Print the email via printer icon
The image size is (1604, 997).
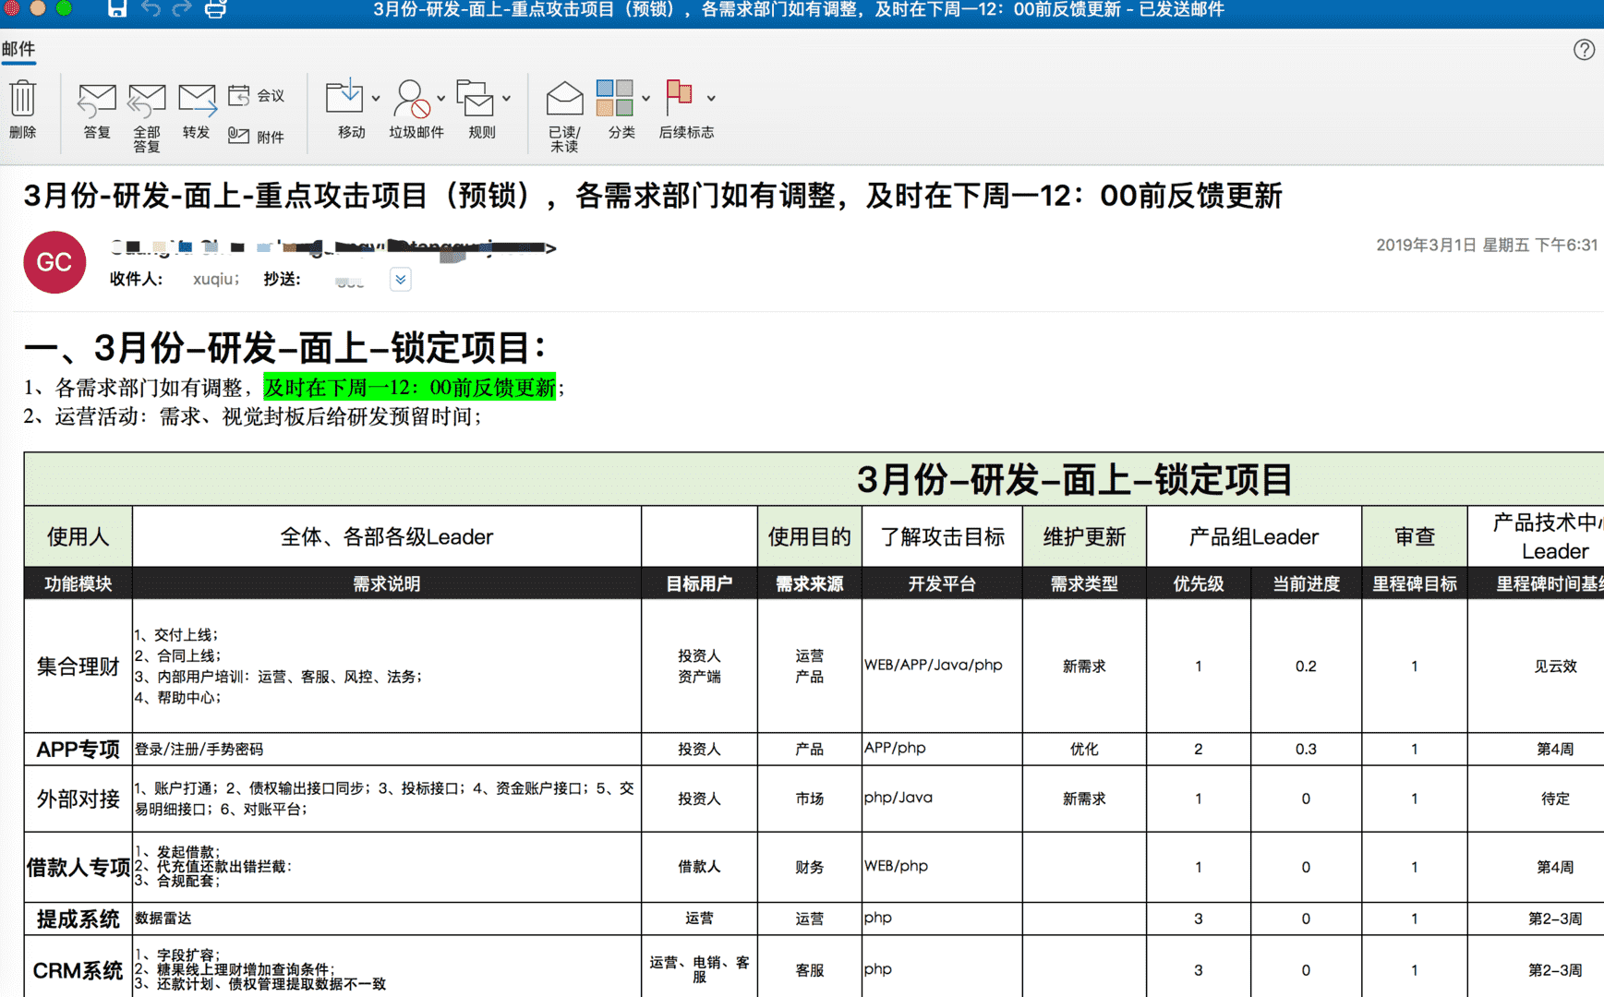coord(215,9)
